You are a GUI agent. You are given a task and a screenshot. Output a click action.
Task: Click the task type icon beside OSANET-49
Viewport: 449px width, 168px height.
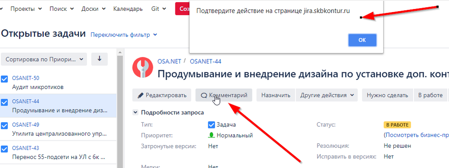[4, 126]
